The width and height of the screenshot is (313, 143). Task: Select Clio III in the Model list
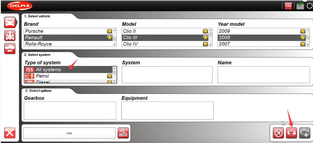165,37
